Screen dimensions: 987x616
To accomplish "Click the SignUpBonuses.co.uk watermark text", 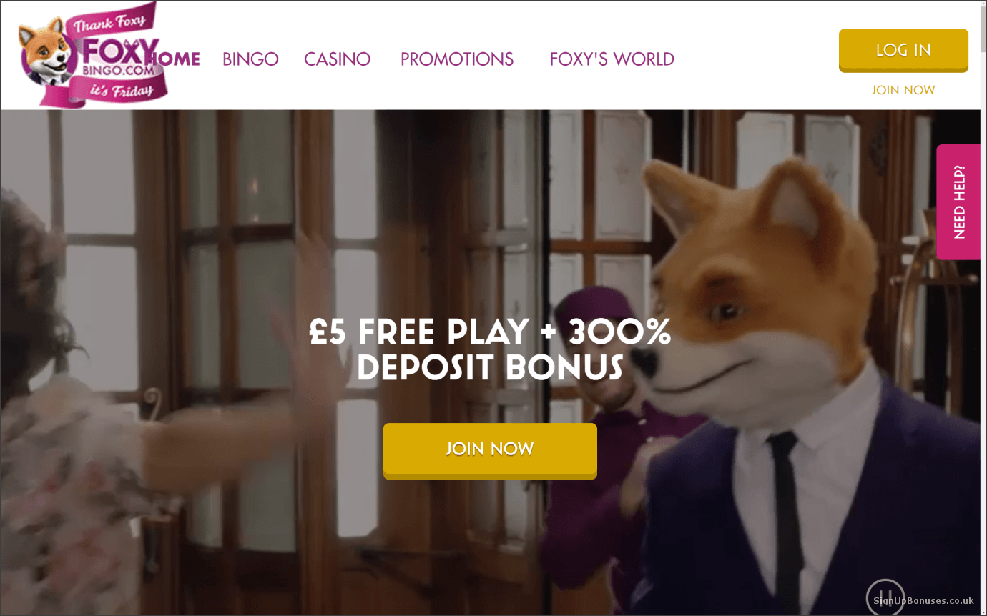I will coord(923,601).
